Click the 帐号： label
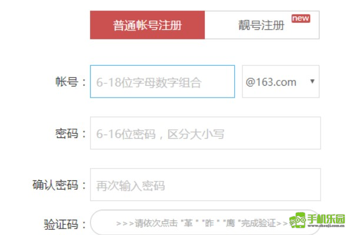The height and width of the screenshot is (235, 353). pyautogui.click(x=71, y=82)
